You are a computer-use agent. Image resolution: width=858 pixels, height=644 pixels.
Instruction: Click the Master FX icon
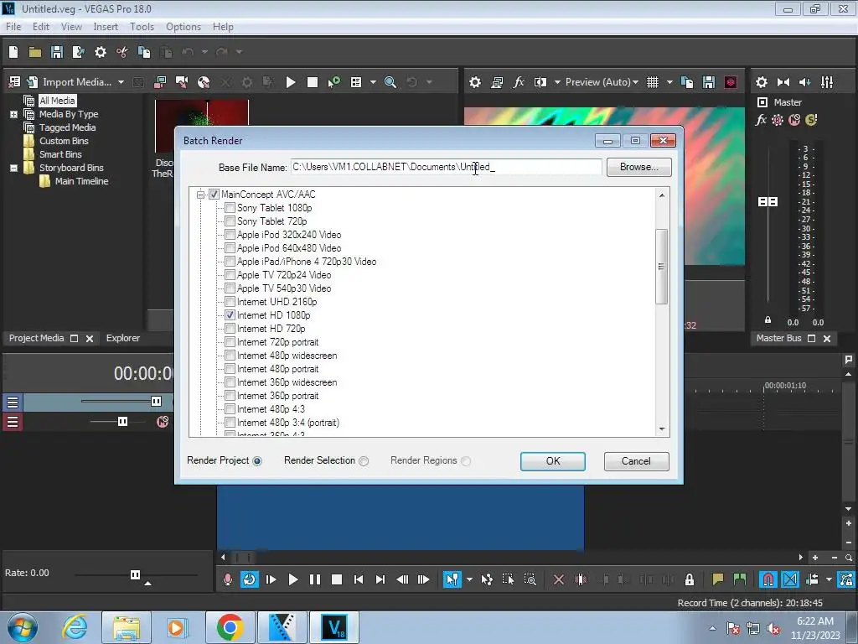click(x=761, y=119)
